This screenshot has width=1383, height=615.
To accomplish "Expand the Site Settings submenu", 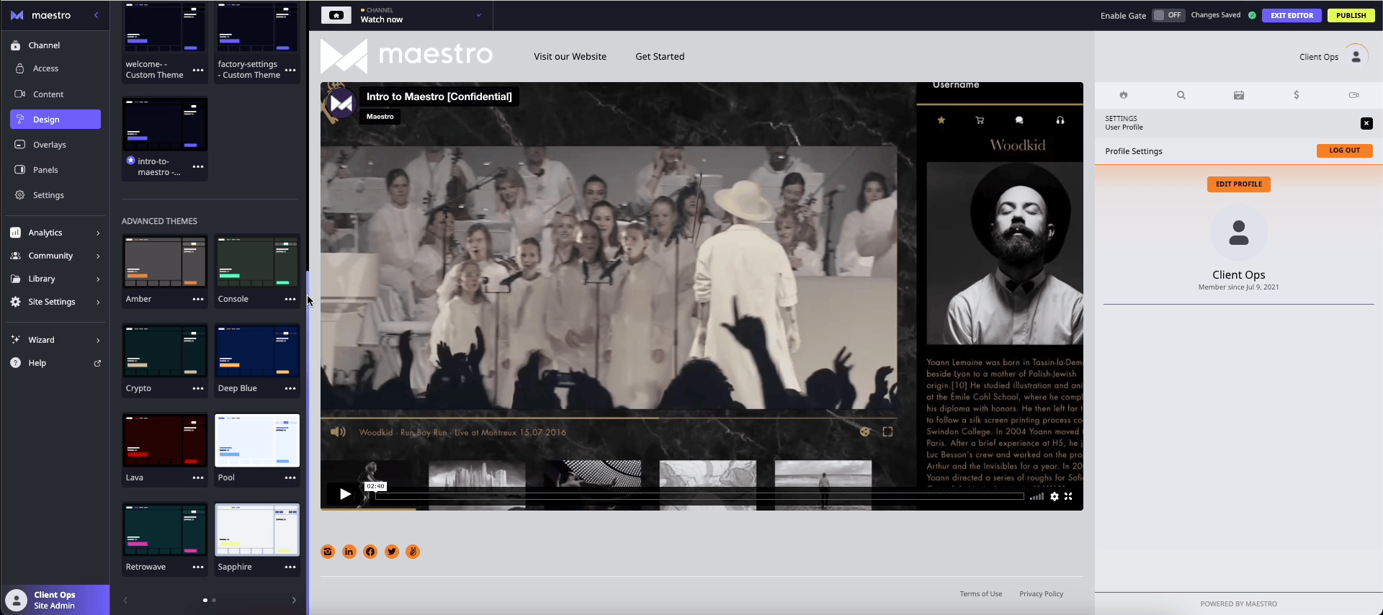I will click(x=55, y=302).
